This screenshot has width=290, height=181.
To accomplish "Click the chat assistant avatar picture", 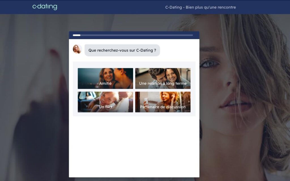I will pyautogui.click(x=77, y=49).
